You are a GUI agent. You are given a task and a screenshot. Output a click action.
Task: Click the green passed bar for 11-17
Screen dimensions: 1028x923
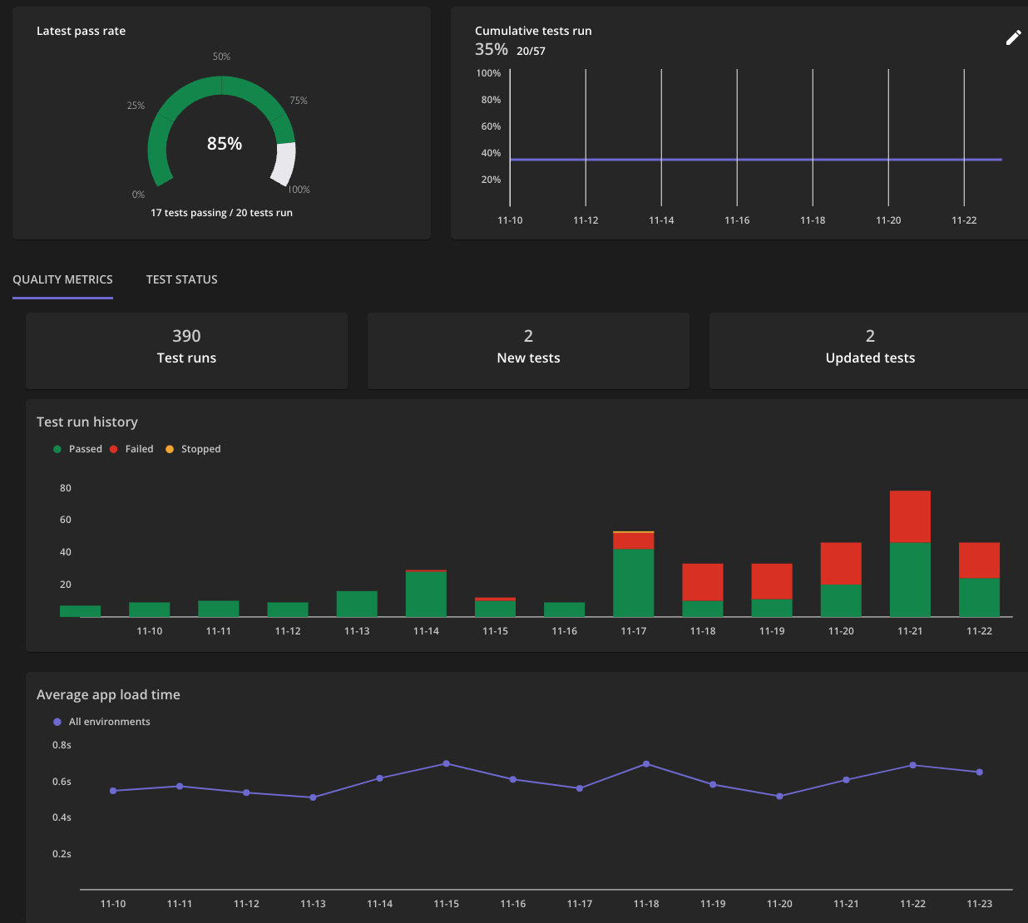633,582
